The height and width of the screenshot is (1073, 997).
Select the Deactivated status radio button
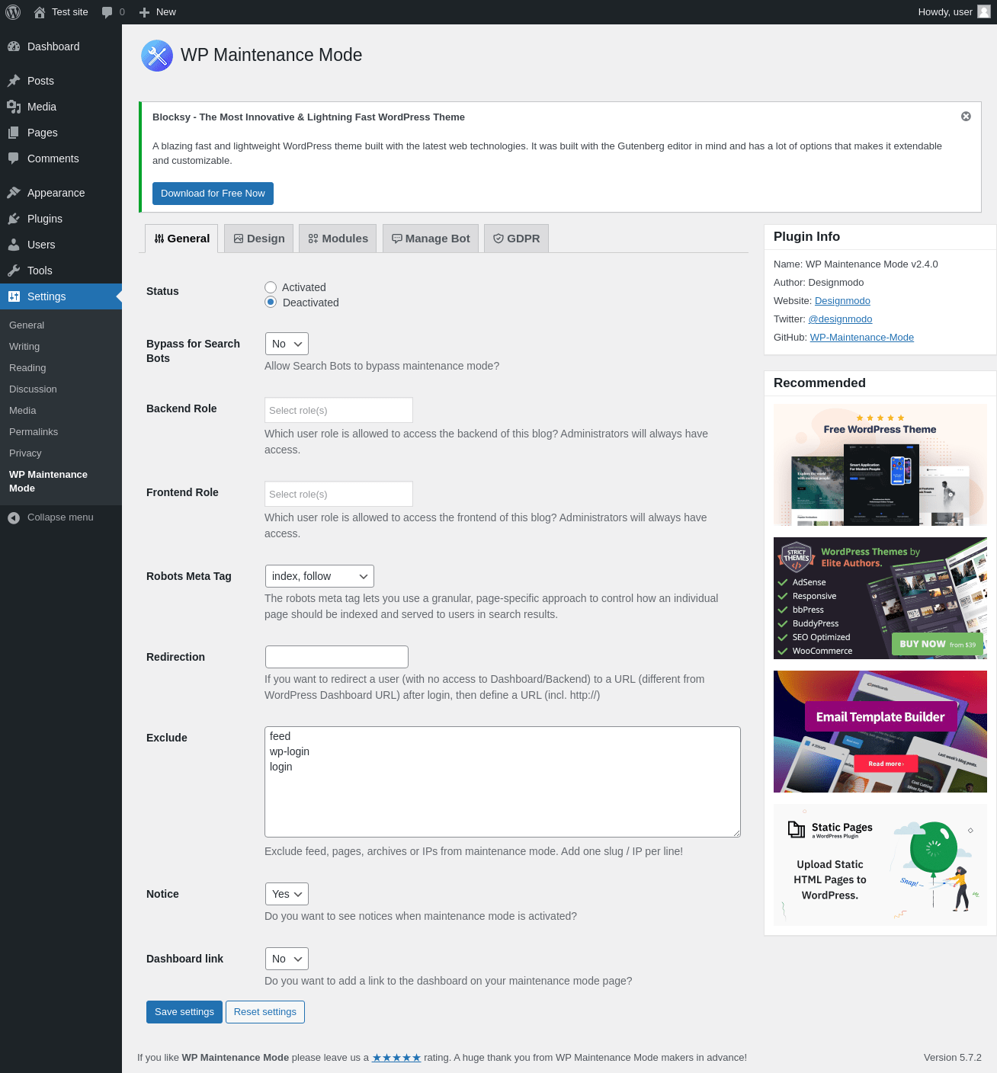click(x=271, y=303)
